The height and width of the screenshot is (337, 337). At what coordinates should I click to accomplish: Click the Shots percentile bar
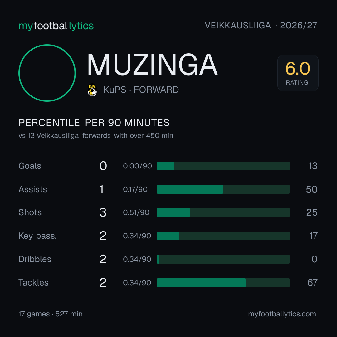(x=223, y=212)
